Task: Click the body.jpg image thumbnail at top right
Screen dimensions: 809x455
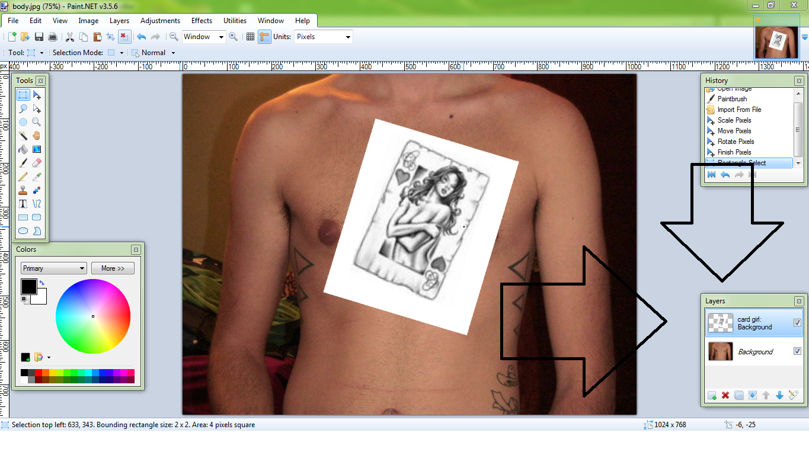Action: click(x=776, y=41)
